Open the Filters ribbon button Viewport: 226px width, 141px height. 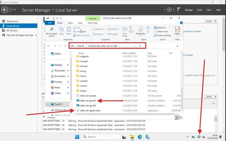pyautogui.click(x=177, y=31)
